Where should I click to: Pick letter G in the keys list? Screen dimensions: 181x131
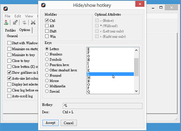(x=110, y=56)
